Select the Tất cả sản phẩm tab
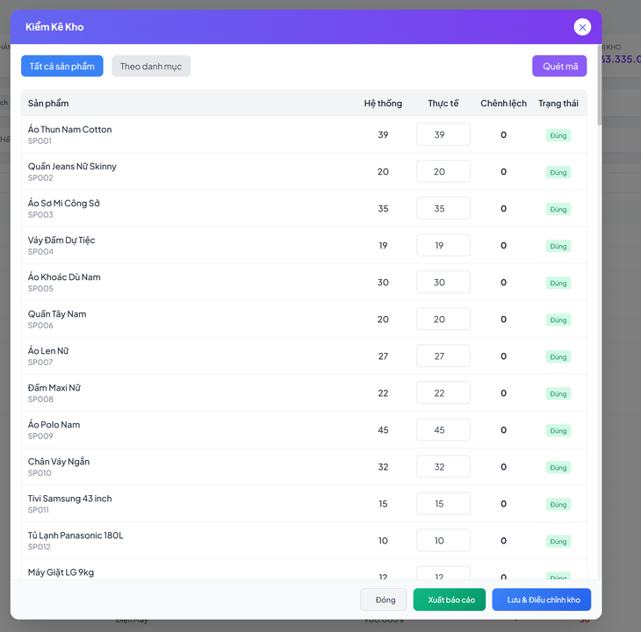The width and height of the screenshot is (641, 632). (62, 66)
